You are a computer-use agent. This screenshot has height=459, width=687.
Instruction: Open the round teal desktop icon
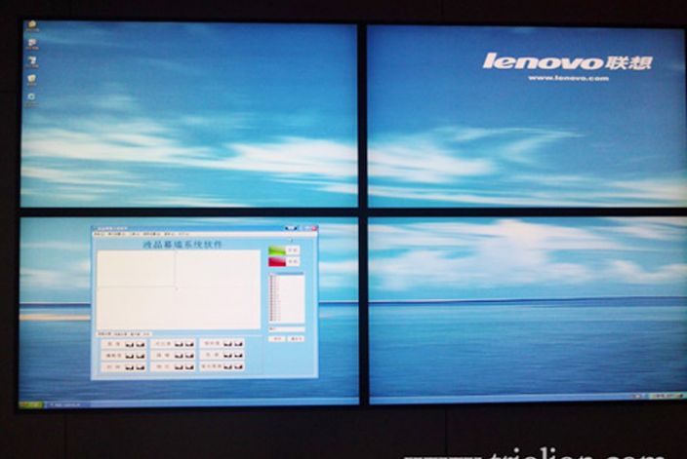pyautogui.click(x=31, y=98)
